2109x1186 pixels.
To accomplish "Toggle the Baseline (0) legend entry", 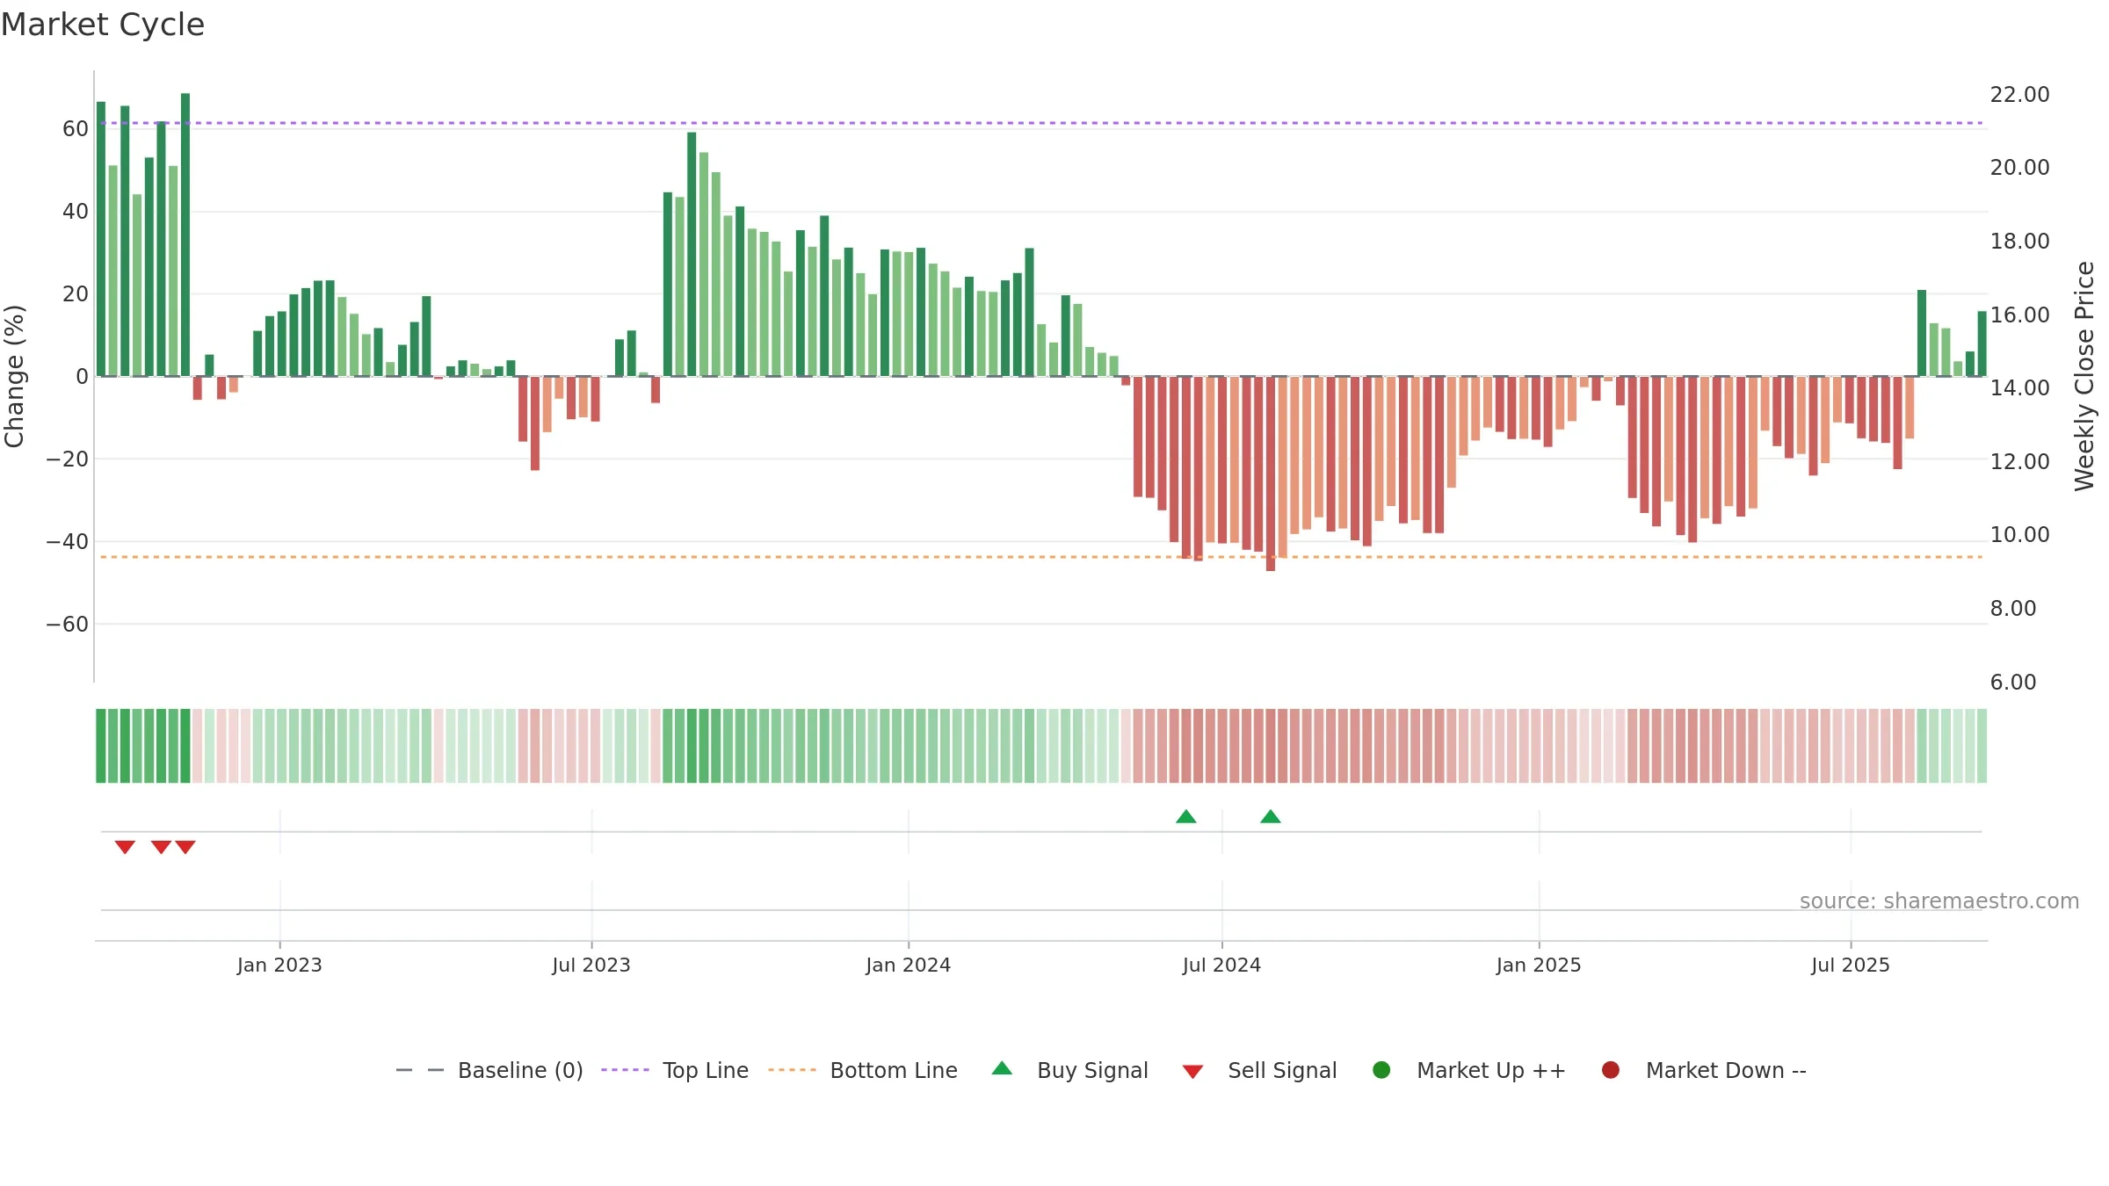I will (x=489, y=1070).
